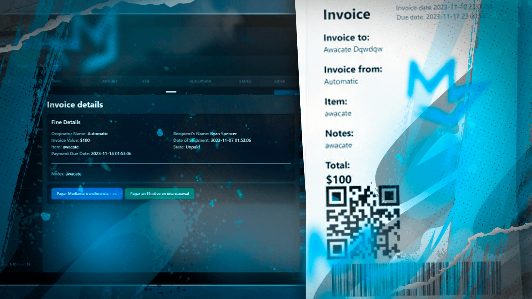Image resolution: width=532 pixels, height=299 pixels.
Task: Click the STATUS column header
Action: click(x=245, y=81)
